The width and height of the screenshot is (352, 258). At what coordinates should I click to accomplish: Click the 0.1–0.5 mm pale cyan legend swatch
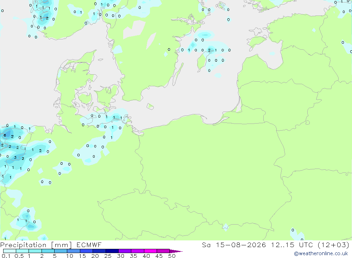pyautogui.click(x=10, y=251)
